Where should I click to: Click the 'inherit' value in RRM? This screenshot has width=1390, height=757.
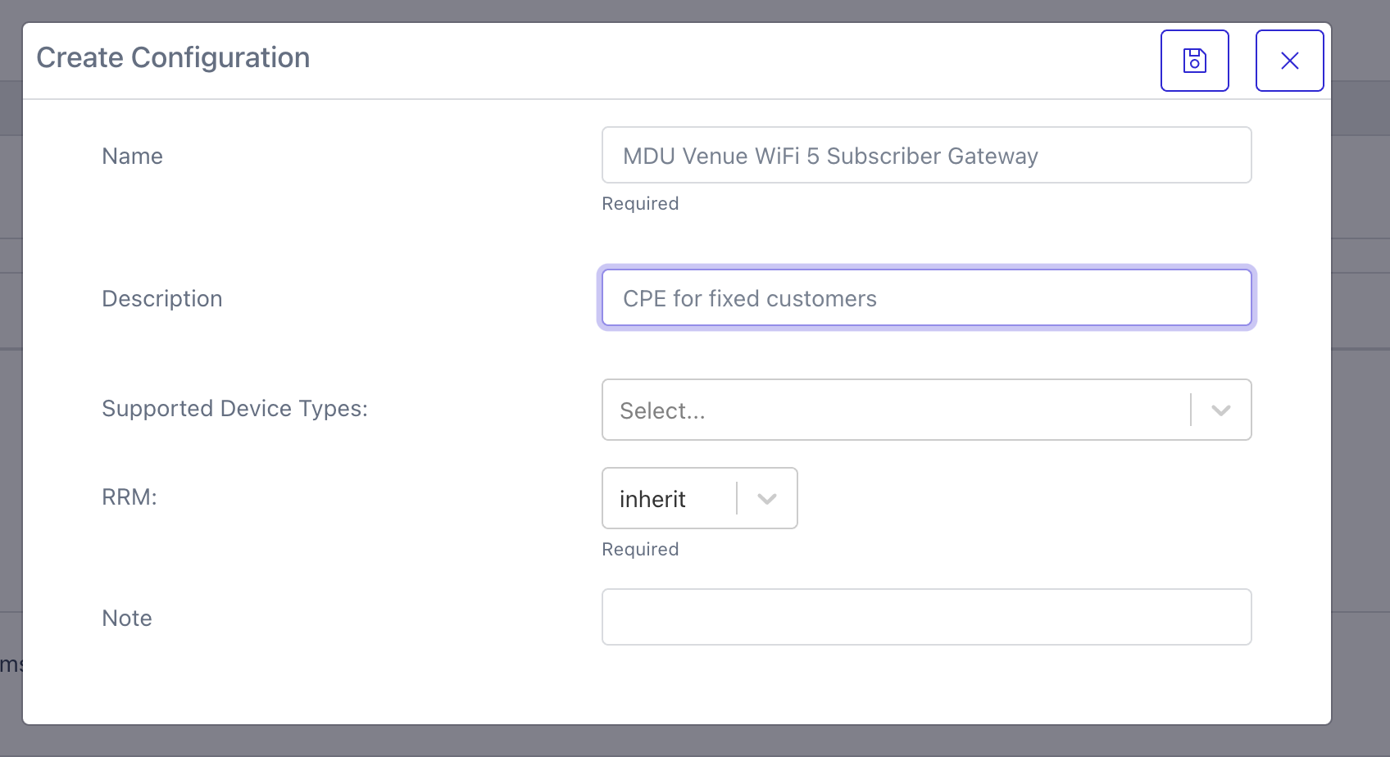point(652,499)
